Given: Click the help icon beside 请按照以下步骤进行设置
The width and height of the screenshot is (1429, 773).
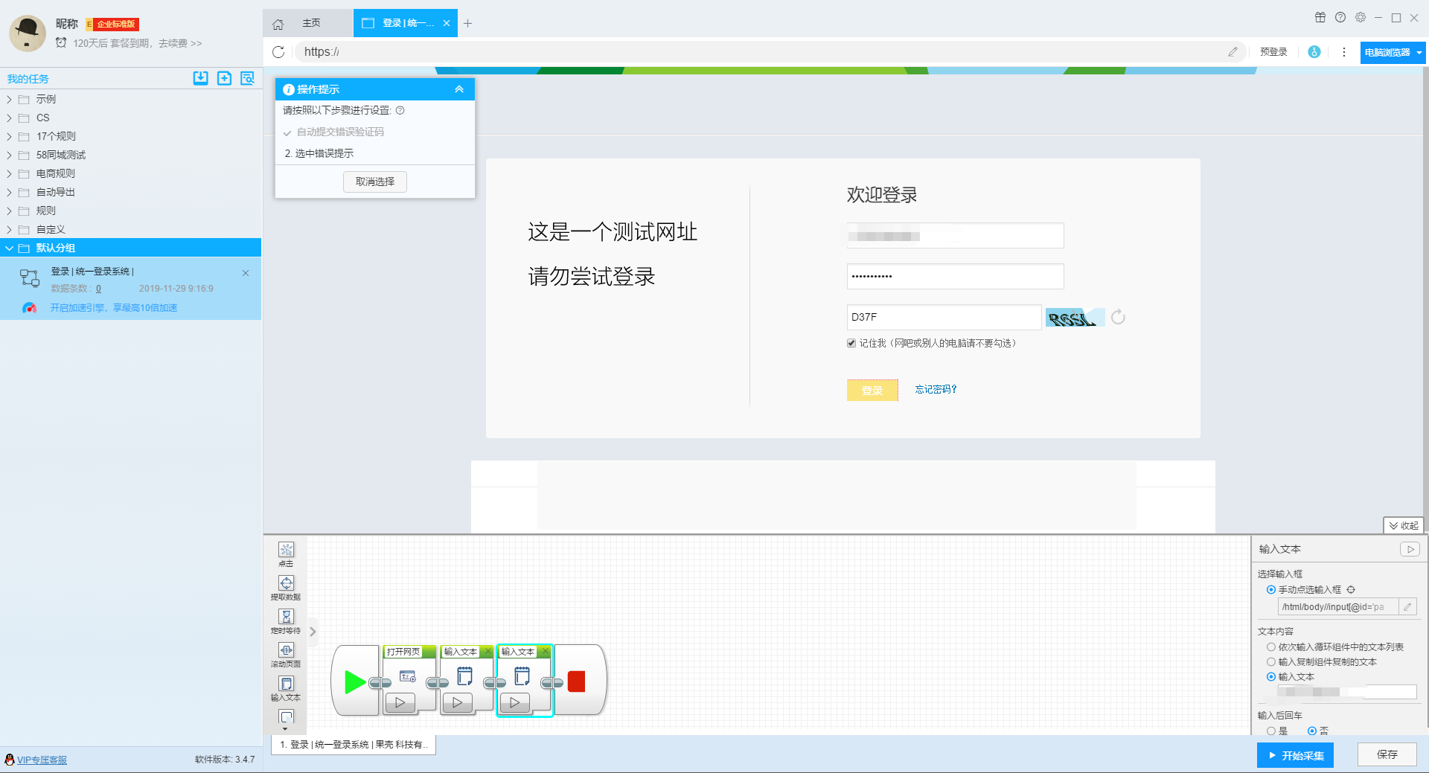Looking at the screenshot, I should click(x=400, y=110).
